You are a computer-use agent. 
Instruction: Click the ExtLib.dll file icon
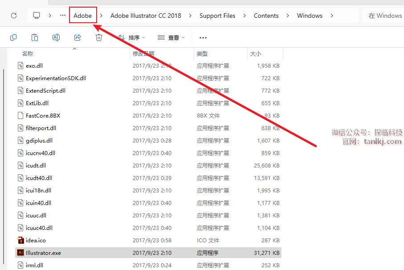pos(20,103)
